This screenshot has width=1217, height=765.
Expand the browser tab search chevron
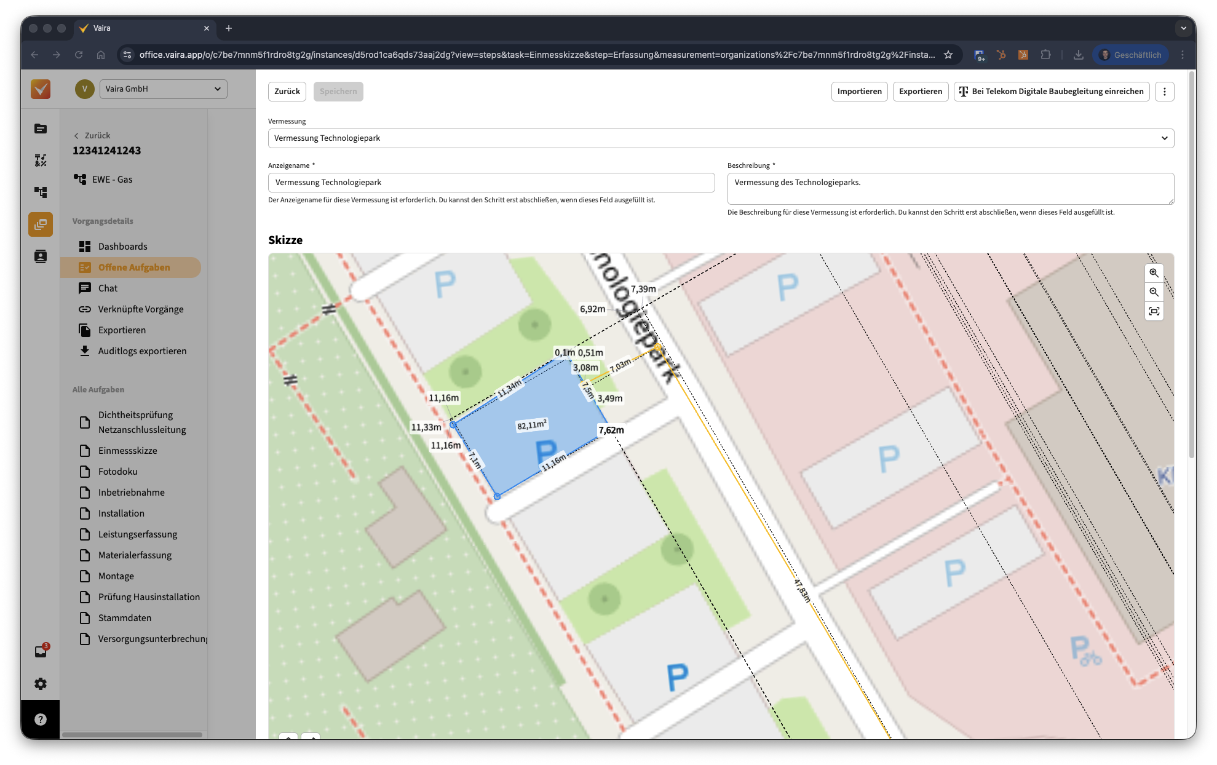coord(1183,28)
